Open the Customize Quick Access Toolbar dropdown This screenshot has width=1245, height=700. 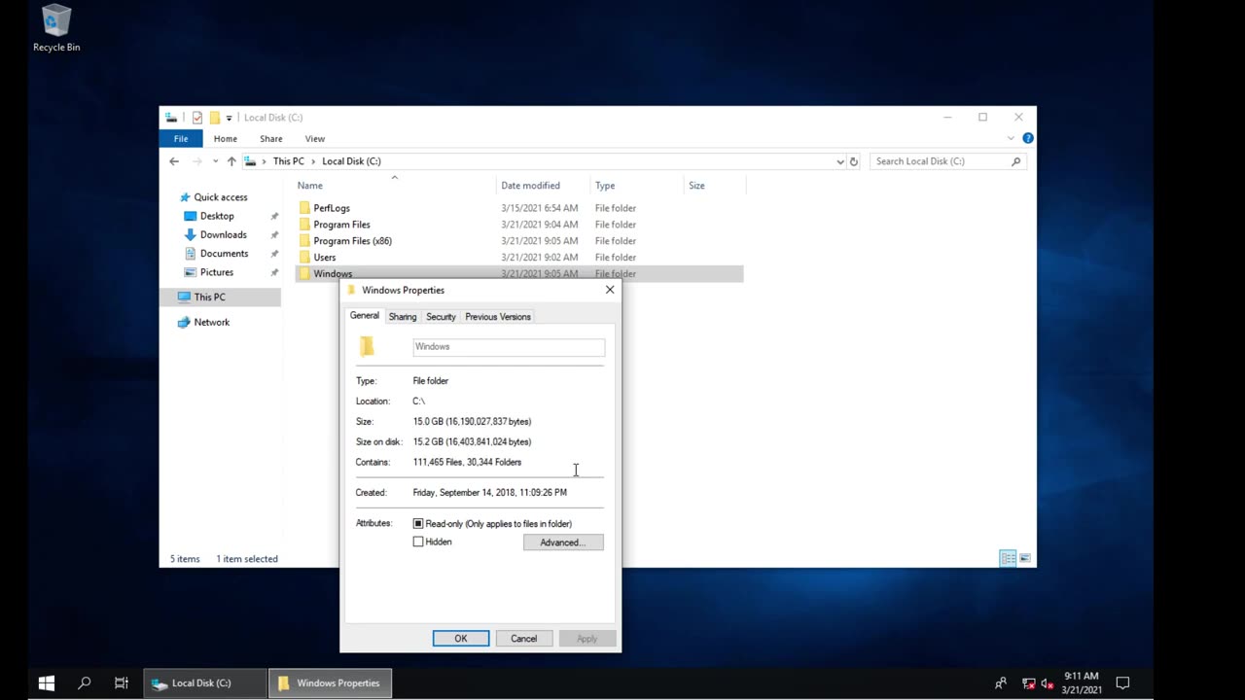(229, 119)
